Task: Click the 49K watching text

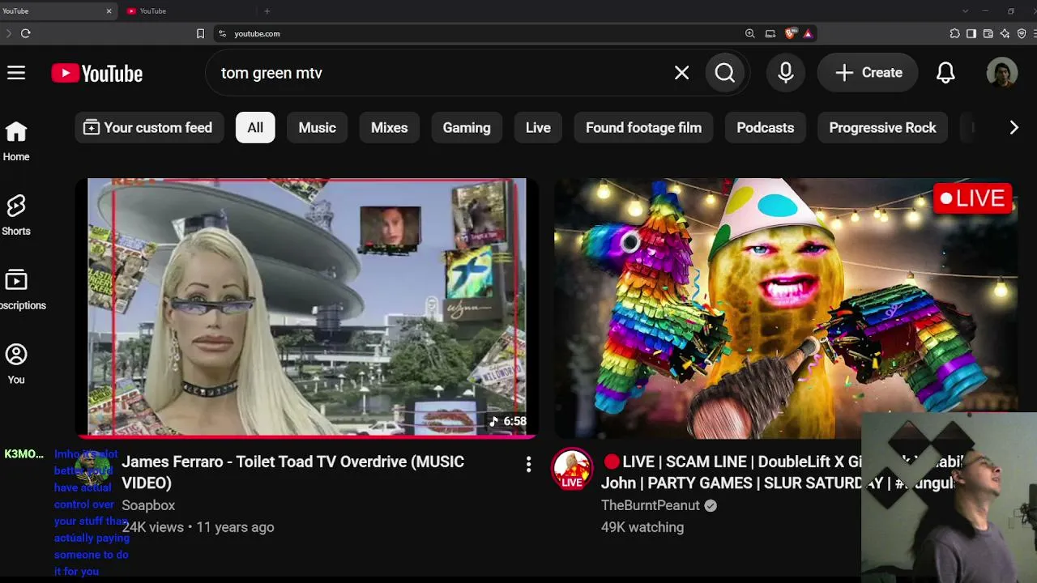Action: (642, 527)
